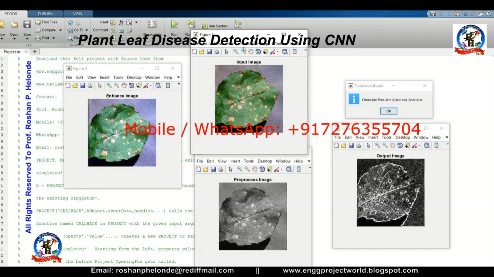Expand the Go To dropdown
494x277 pixels.
coord(87,30)
